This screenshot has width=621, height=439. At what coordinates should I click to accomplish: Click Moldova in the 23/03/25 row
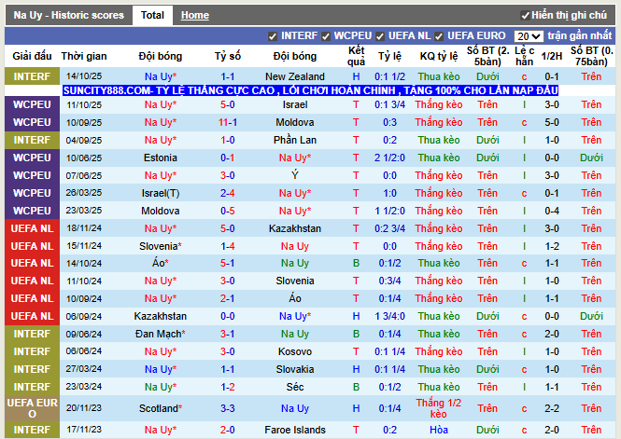[x=161, y=211]
